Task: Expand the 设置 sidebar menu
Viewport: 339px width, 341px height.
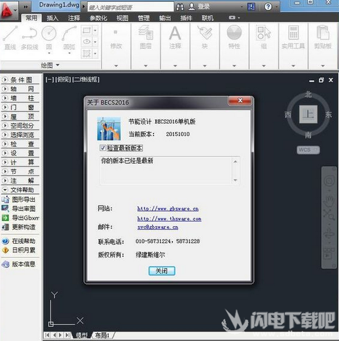Action: (20, 153)
